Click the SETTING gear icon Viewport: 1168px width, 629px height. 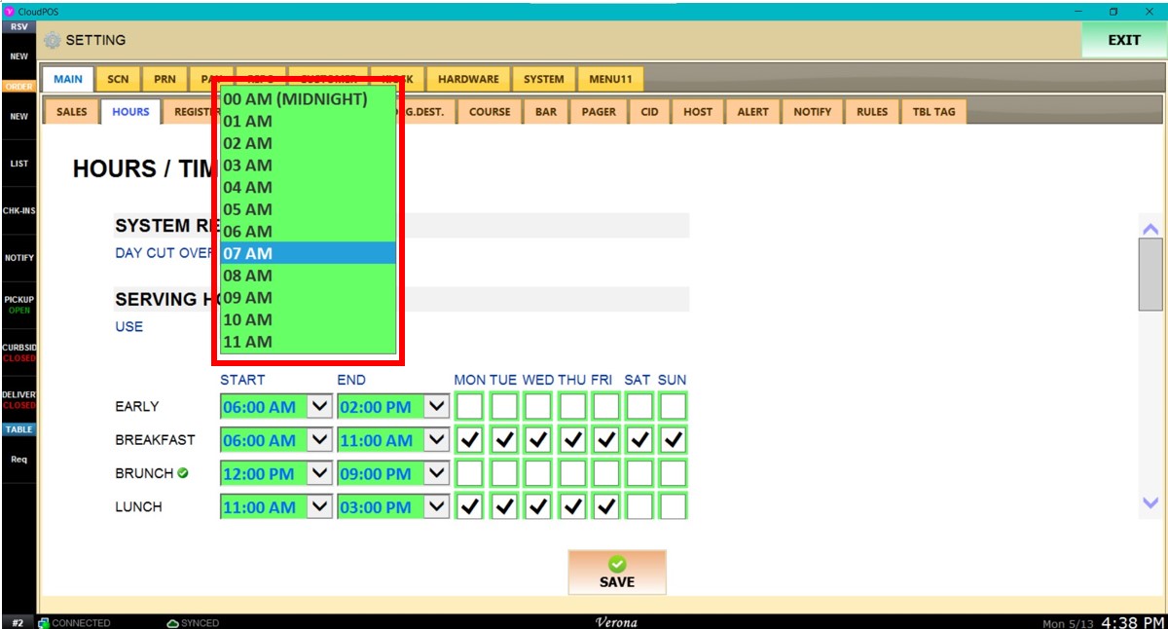tap(53, 41)
